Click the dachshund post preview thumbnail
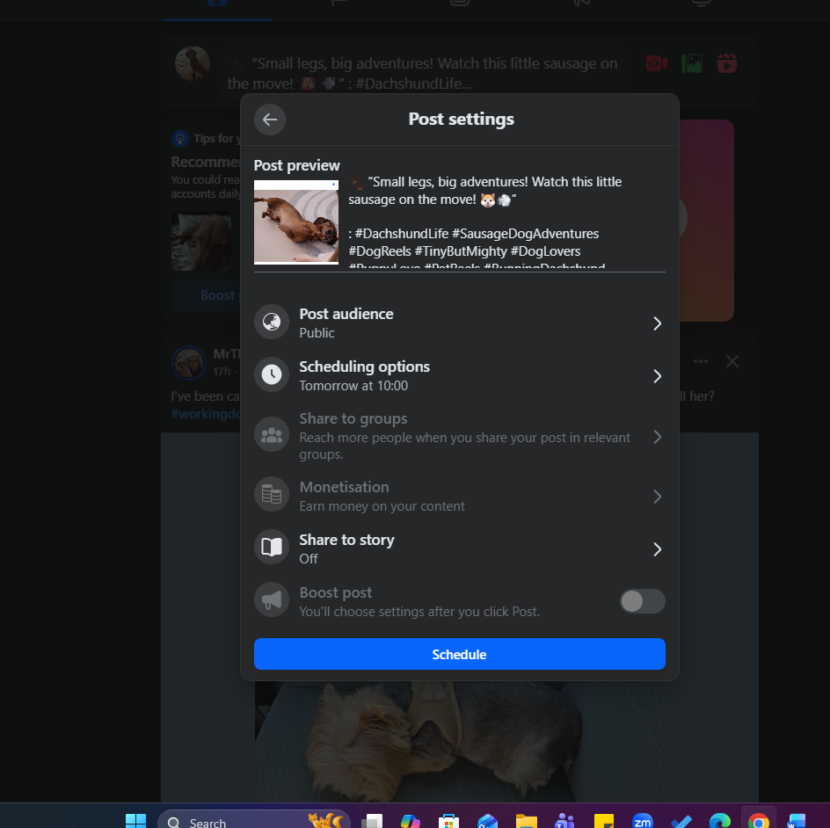Image resolution: width=830 pixels, height=828 pixels. pyautogui.click(x=296, y=222)
